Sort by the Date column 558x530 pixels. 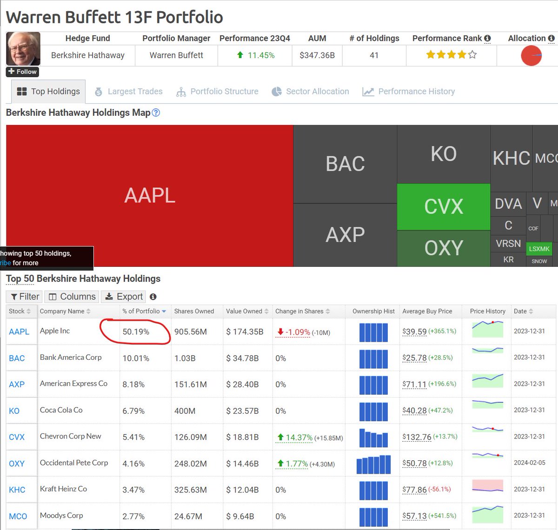point(523,311)
